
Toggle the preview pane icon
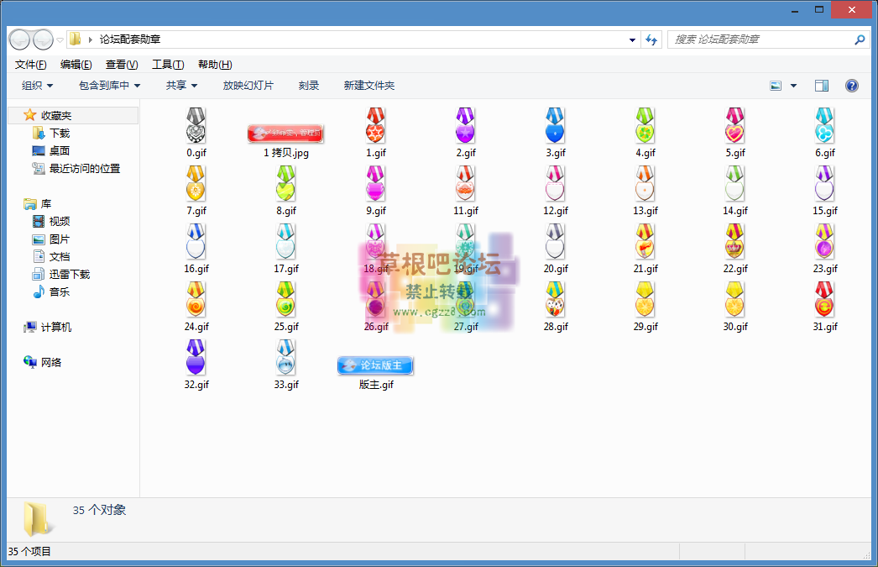pos(821,86)
